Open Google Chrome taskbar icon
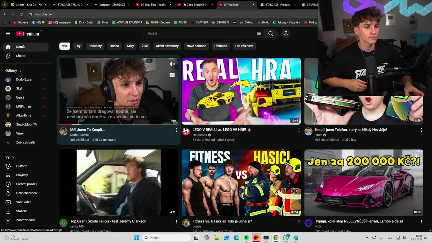The image size is (432, 243). coord(276,238)
